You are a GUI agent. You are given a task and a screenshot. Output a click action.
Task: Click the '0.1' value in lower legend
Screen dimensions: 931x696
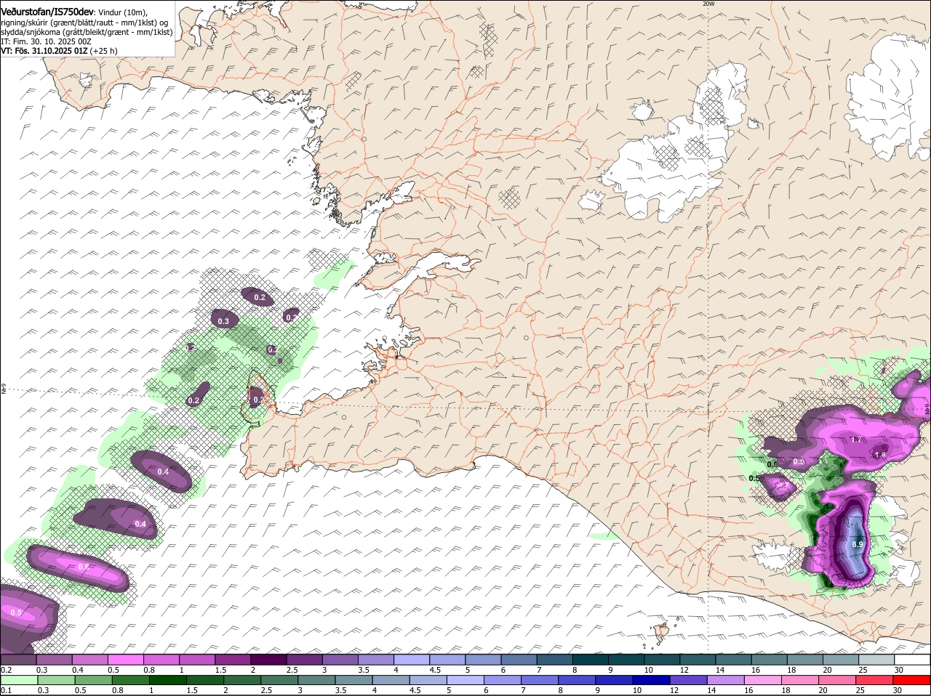[x=5, y=690]
